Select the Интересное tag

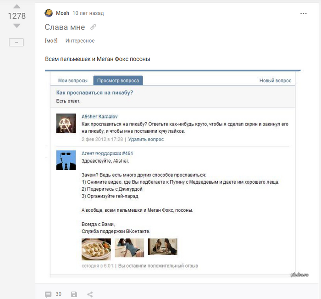[x=80, y=40]
